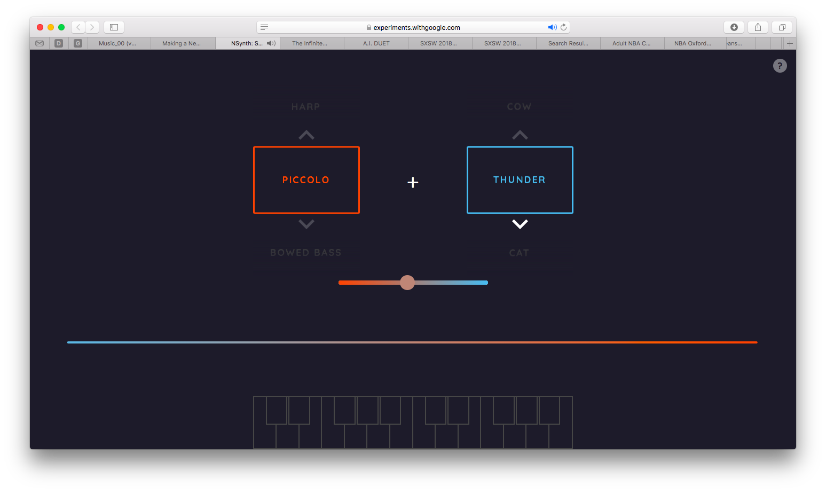Image resolution: width=826 pixels, height=492 pixels.
Task: Switch to the A.I. DUET tab
Action: [x=376, y=43]
